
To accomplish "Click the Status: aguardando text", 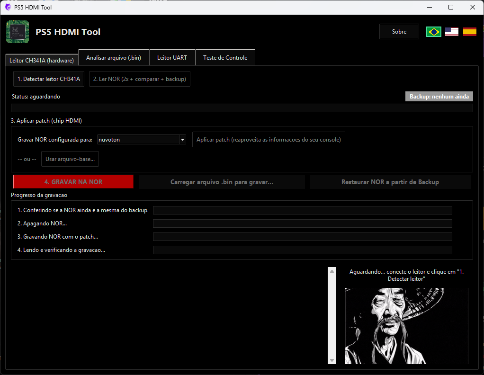I will click(36, 97).
